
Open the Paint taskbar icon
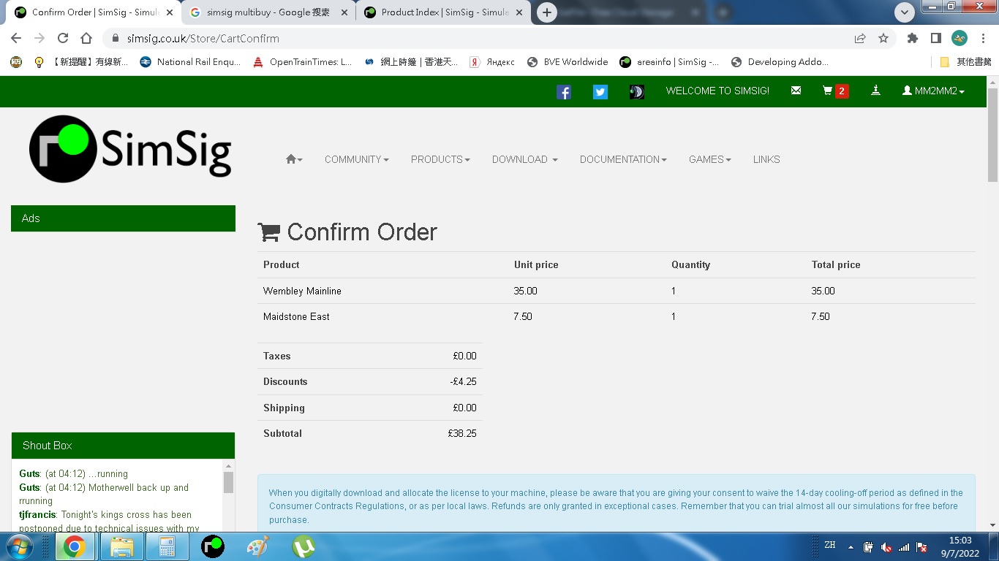pos(258,546)
